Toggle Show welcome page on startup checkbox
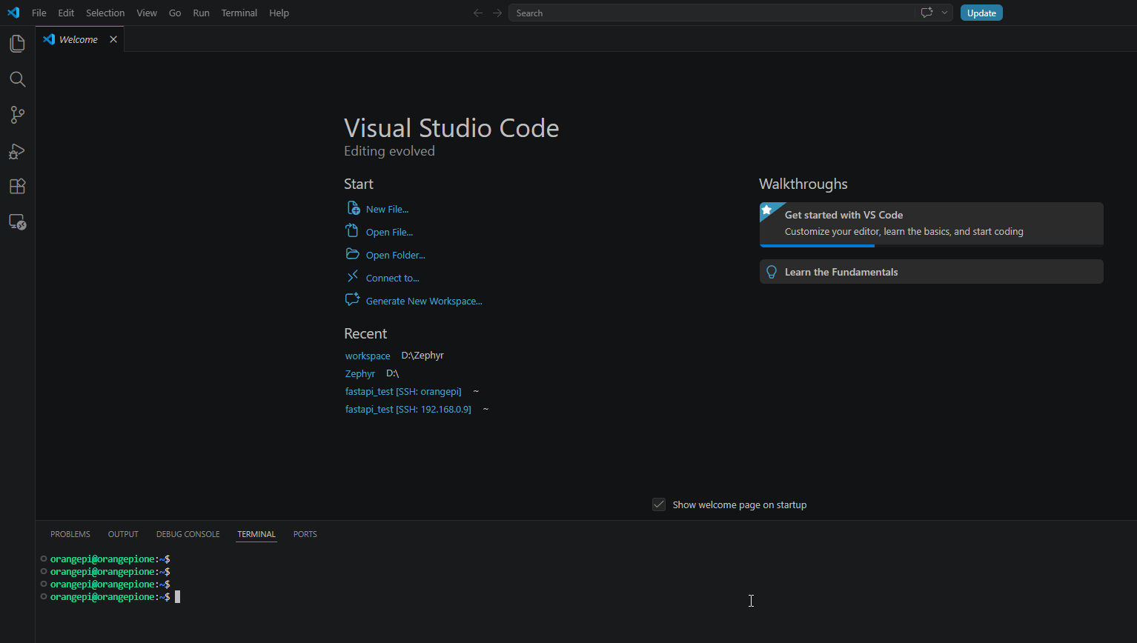Image resolution: width=1137 pixels, height=643 pixels. 659,504
